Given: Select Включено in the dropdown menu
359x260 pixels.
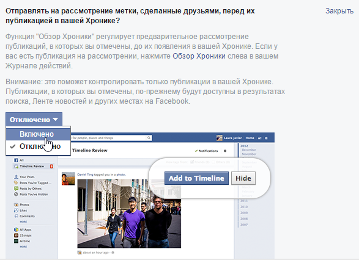Looking at the screenshot, I should pyautogui.click(x=39, y=134).
